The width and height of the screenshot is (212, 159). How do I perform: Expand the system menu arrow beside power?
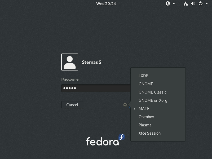coord(207,4)
